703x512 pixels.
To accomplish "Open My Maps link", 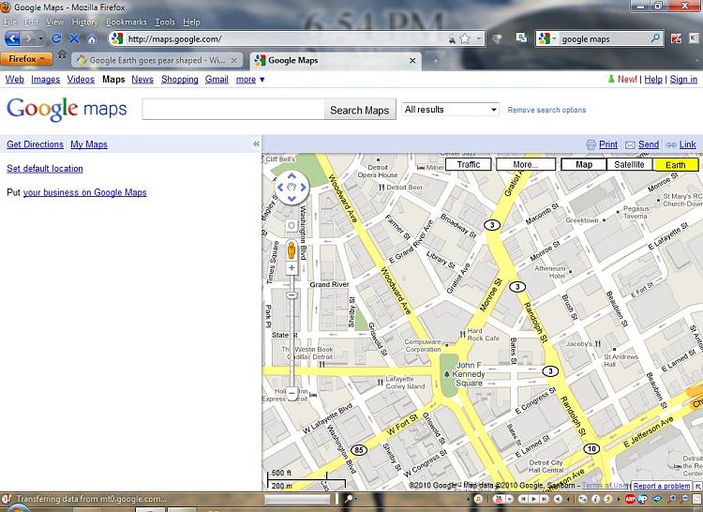I will [89, 144].
